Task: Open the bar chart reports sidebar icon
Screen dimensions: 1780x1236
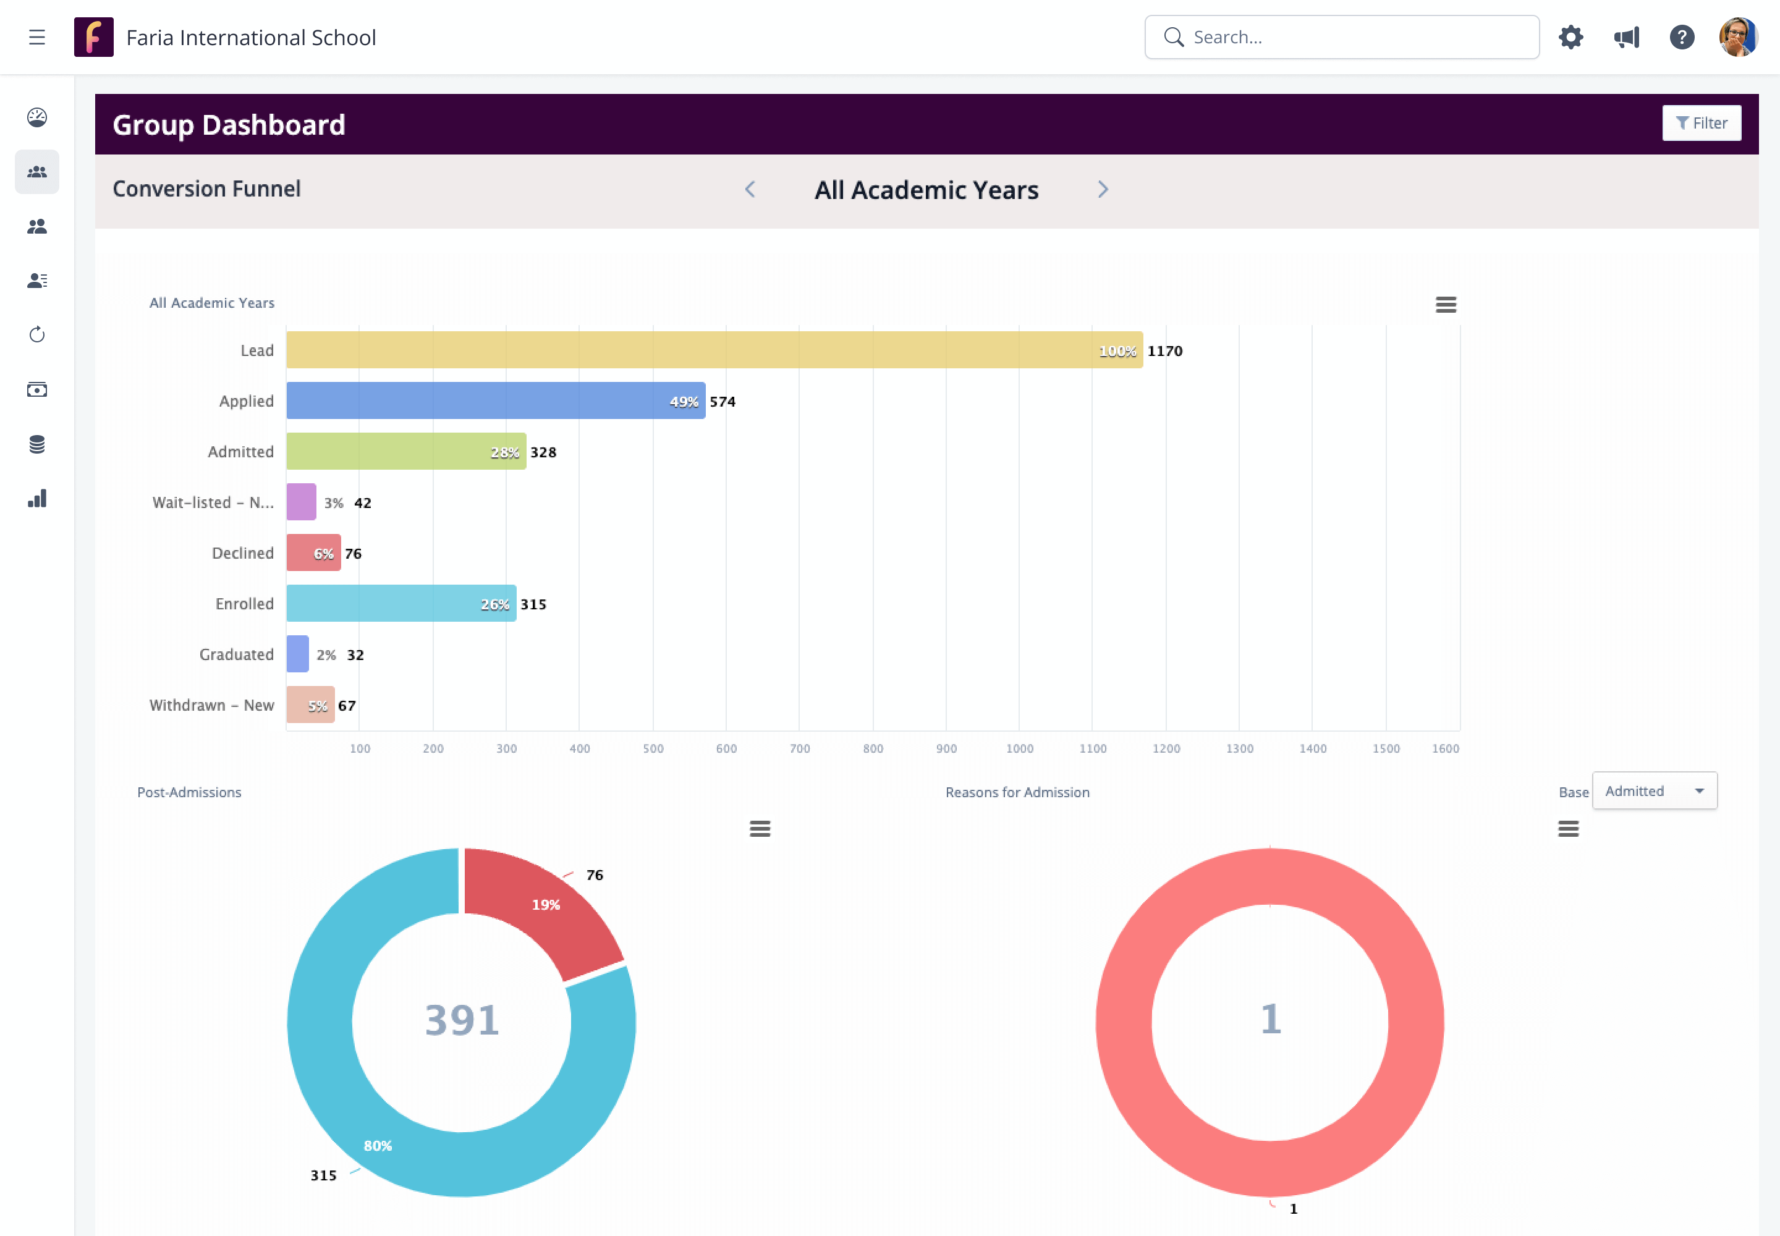Action: point(36,499)
